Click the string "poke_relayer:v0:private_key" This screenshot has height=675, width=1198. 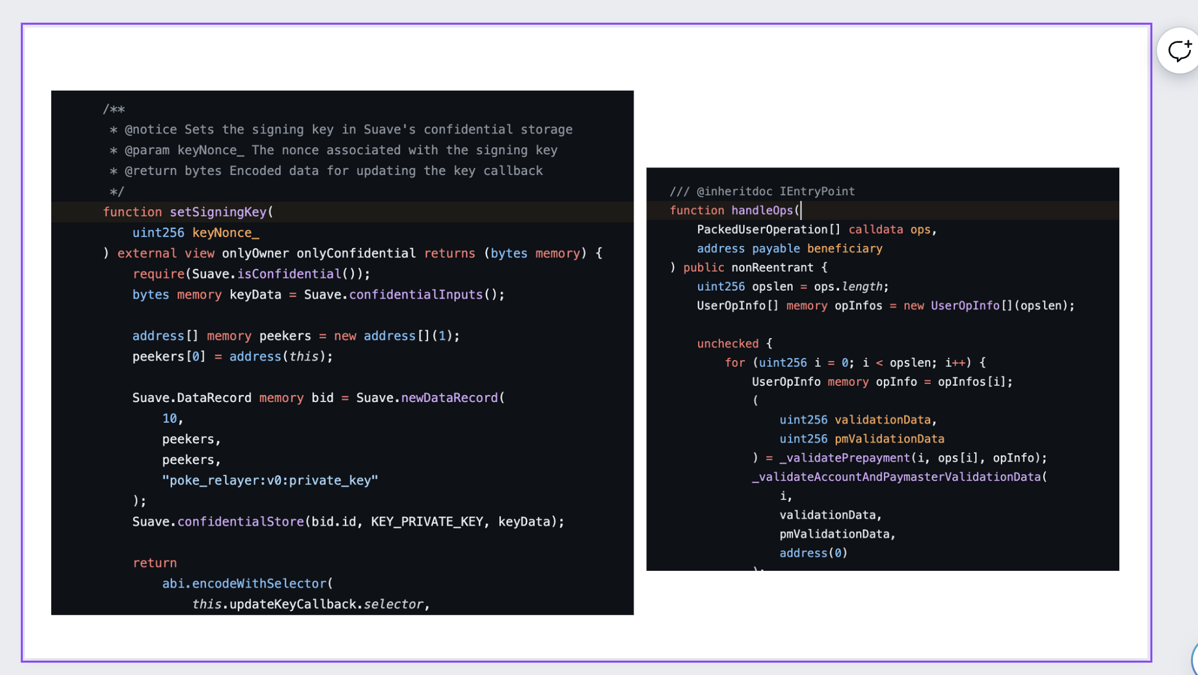[270, 481]
